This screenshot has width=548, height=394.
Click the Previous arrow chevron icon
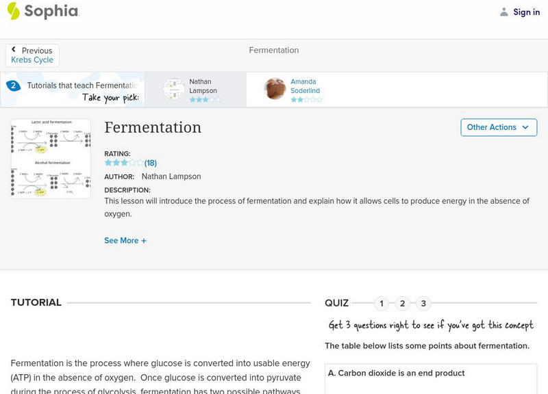[14, 51]
